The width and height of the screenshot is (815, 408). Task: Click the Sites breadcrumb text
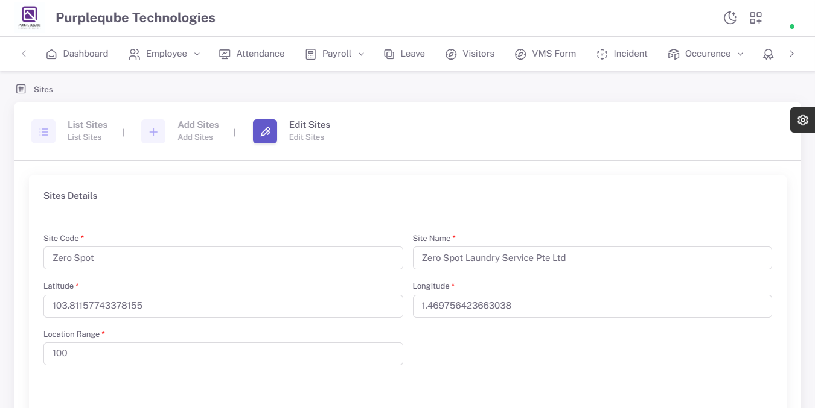[43, 89]
